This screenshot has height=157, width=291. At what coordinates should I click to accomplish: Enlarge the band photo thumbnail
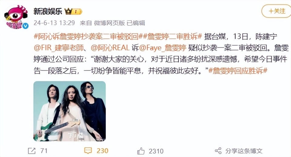point(70,111)
